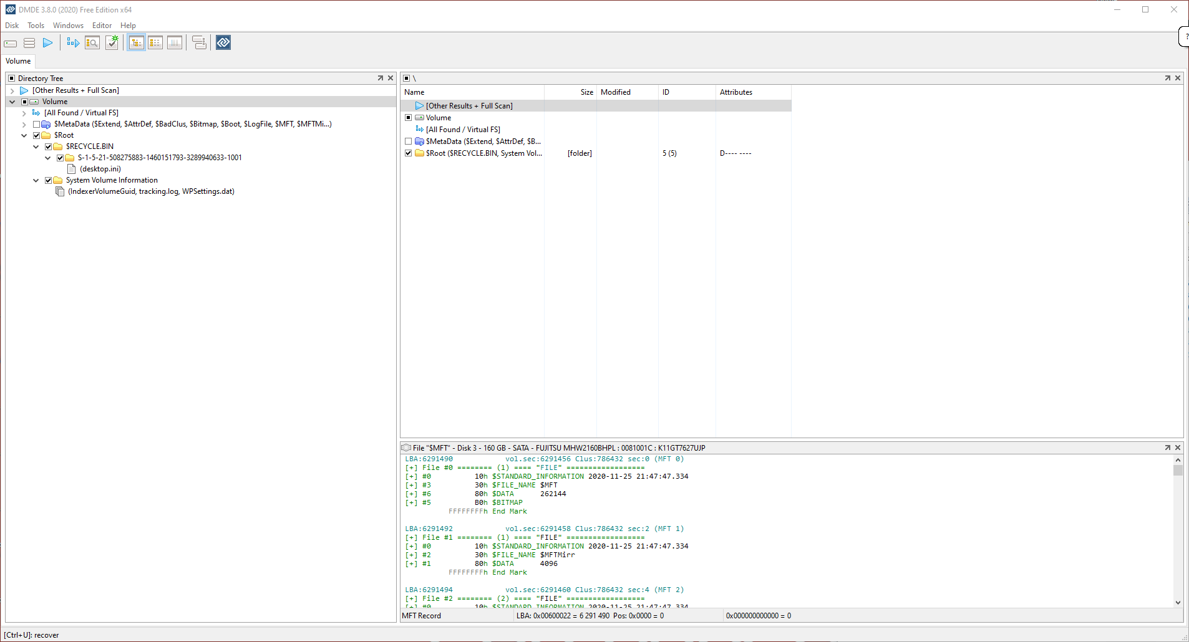This screenshot has width=1189, height=642.
Task: Toggle the Volume checkbox in the Directory Tree
Action: 25,102
